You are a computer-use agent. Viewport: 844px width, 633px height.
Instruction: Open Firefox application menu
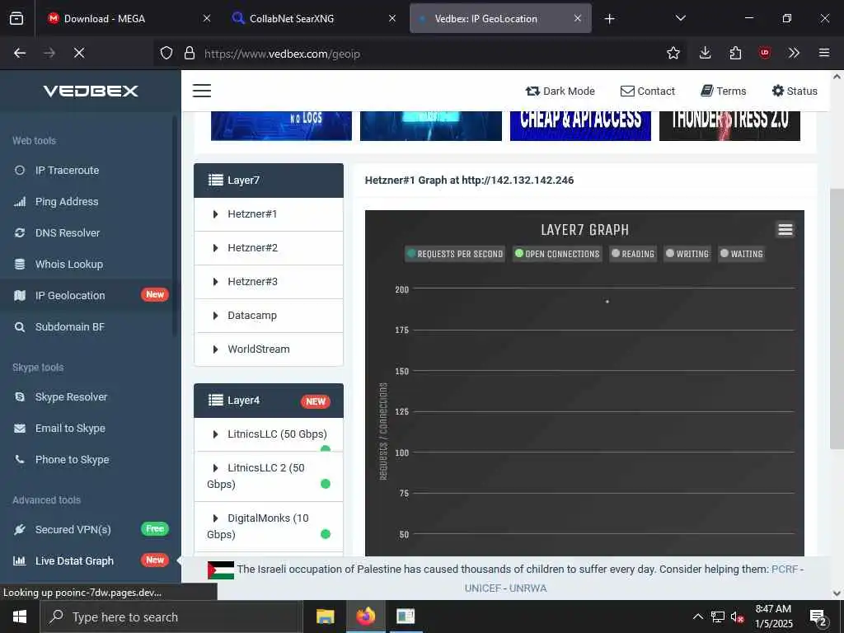tap(824, 53)
